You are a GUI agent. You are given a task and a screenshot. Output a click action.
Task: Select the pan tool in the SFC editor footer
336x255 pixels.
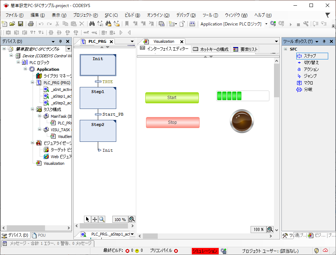(95, 219)
